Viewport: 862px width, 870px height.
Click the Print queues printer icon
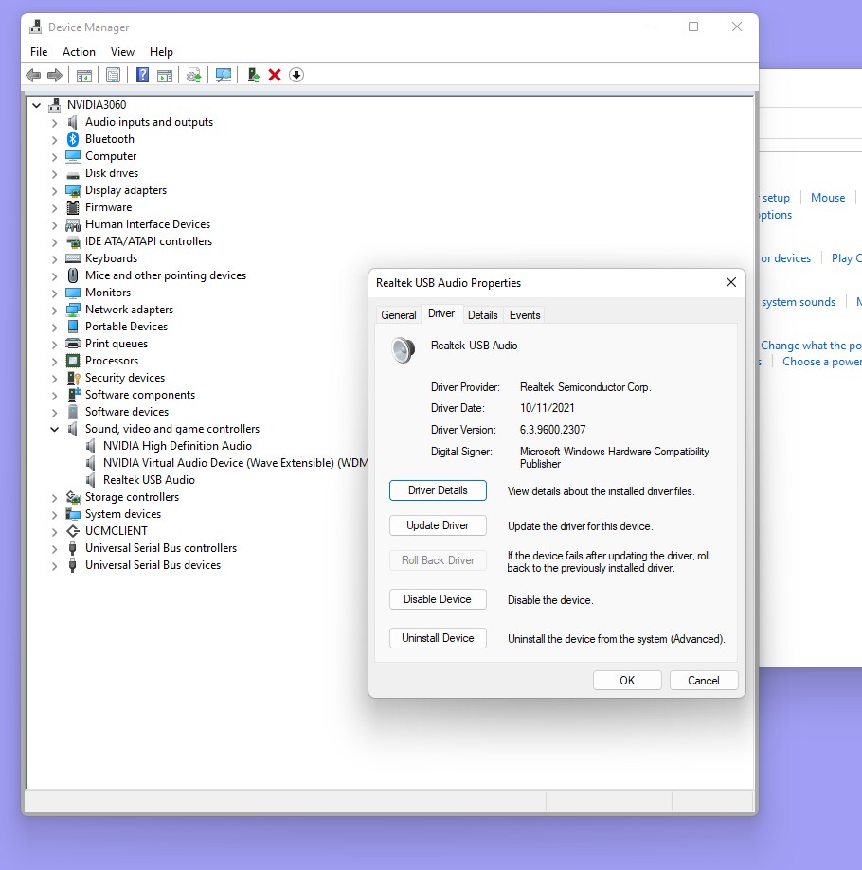point(73,344)
